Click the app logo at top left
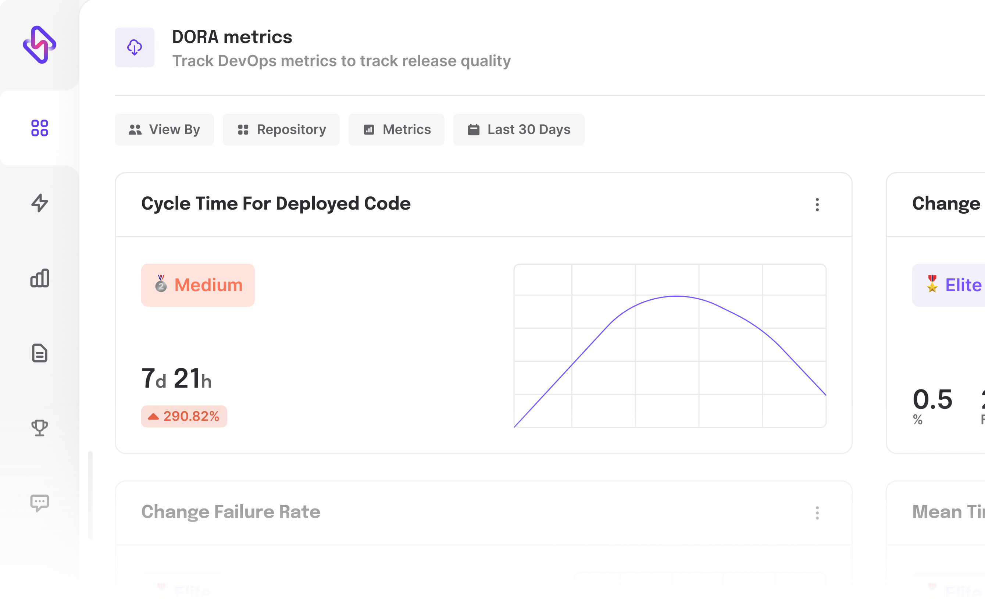 [40, 44]
